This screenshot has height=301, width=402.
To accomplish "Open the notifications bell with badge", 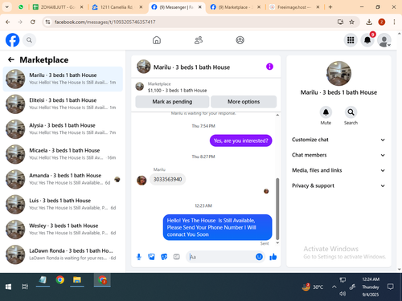I will point(367,40).
